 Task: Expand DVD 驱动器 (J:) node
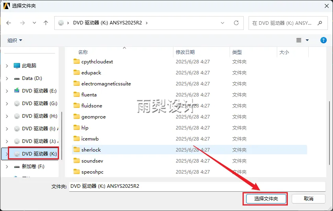[7, 141]
